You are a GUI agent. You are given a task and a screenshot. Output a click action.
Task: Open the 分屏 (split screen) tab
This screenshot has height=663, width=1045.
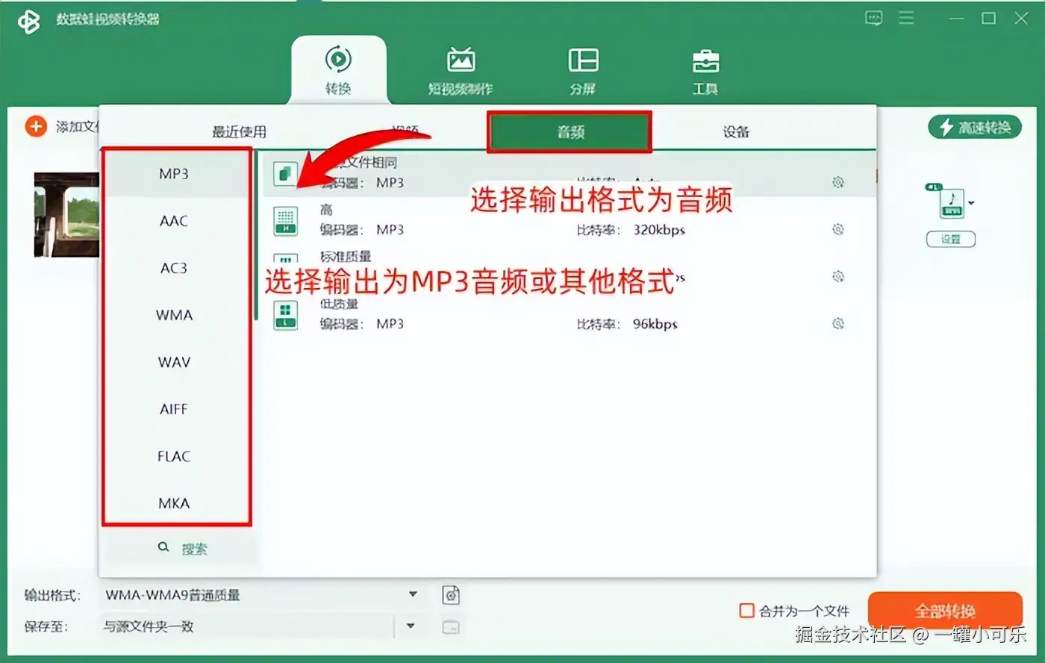click(583, 72)
